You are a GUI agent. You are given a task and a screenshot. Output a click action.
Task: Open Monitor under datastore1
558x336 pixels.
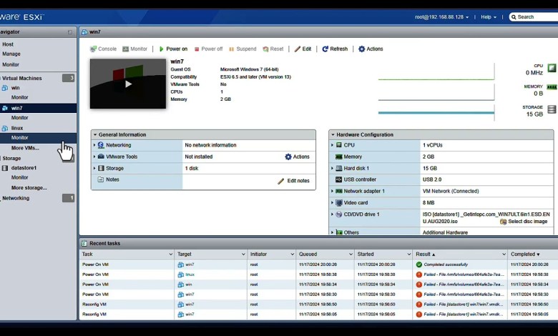pos(19,177)
